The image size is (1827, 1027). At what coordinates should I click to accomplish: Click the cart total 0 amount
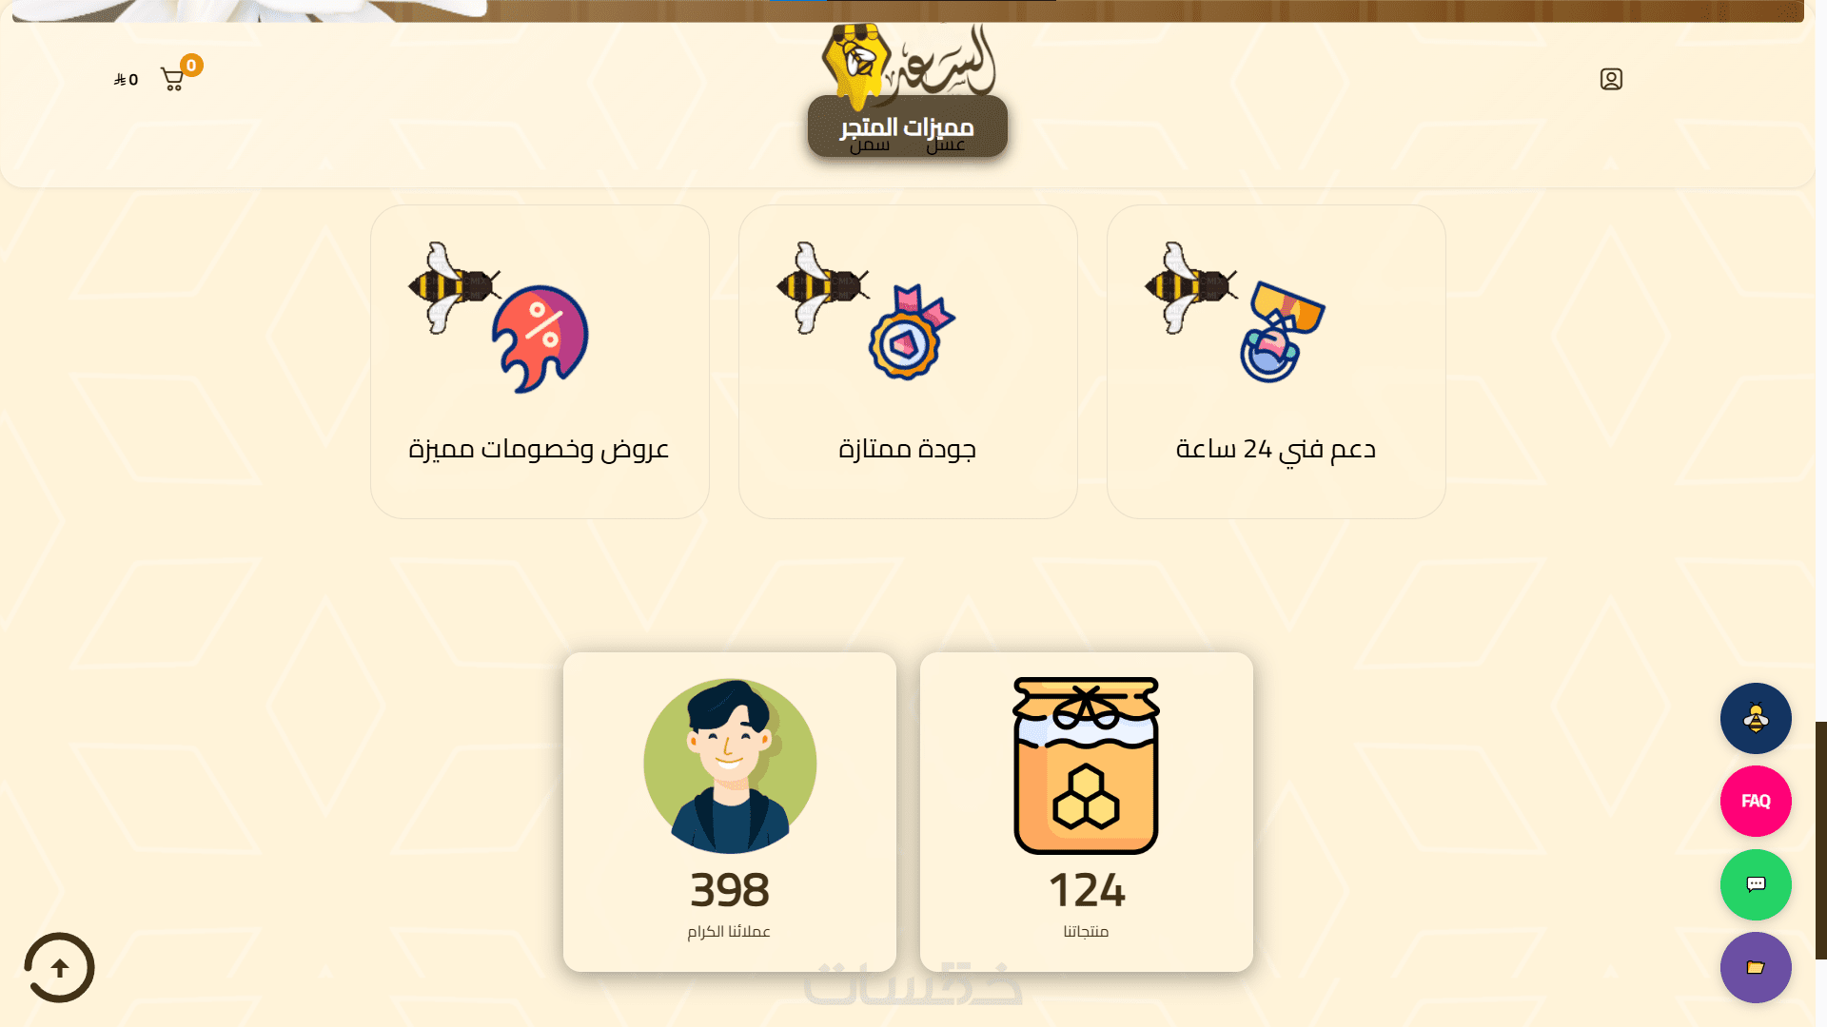pos(127,80)
